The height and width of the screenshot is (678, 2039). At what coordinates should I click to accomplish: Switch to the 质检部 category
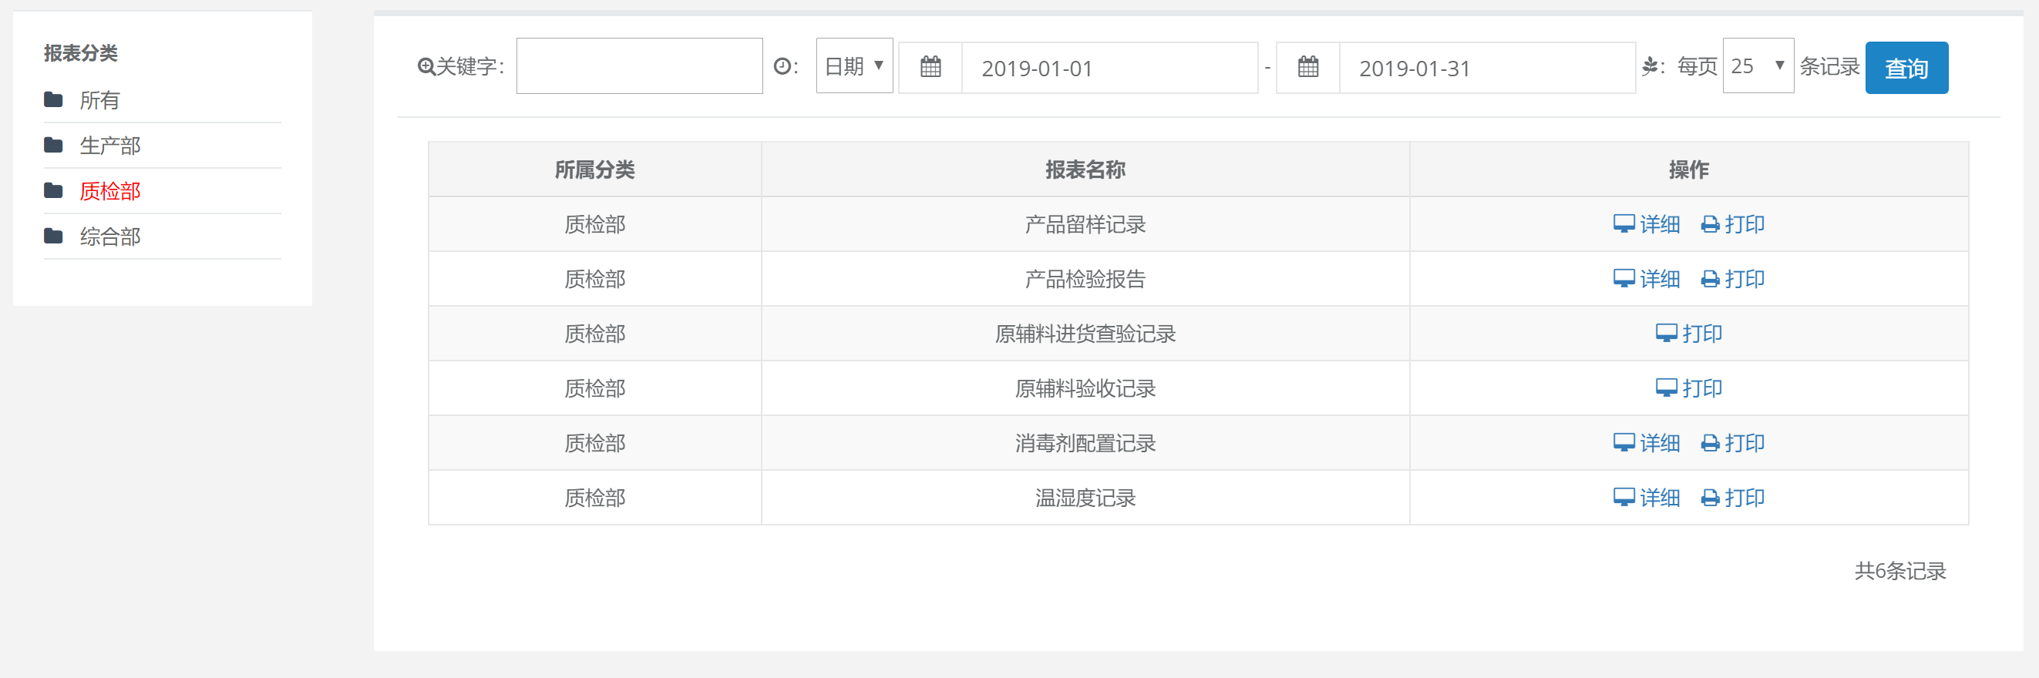pyautogui.click(x=110, y=191)
